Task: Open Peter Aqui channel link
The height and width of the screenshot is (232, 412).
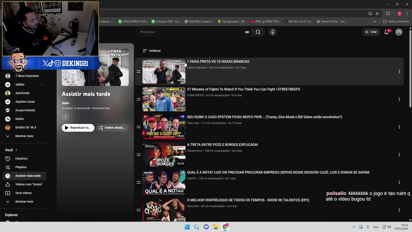Action: point(193,123)
